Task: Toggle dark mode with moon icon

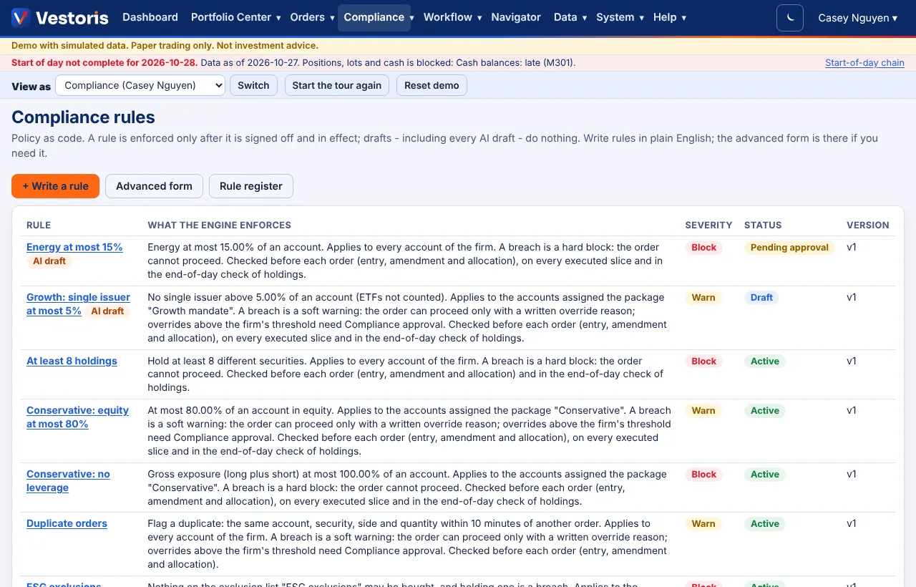Action: [790, 18]
